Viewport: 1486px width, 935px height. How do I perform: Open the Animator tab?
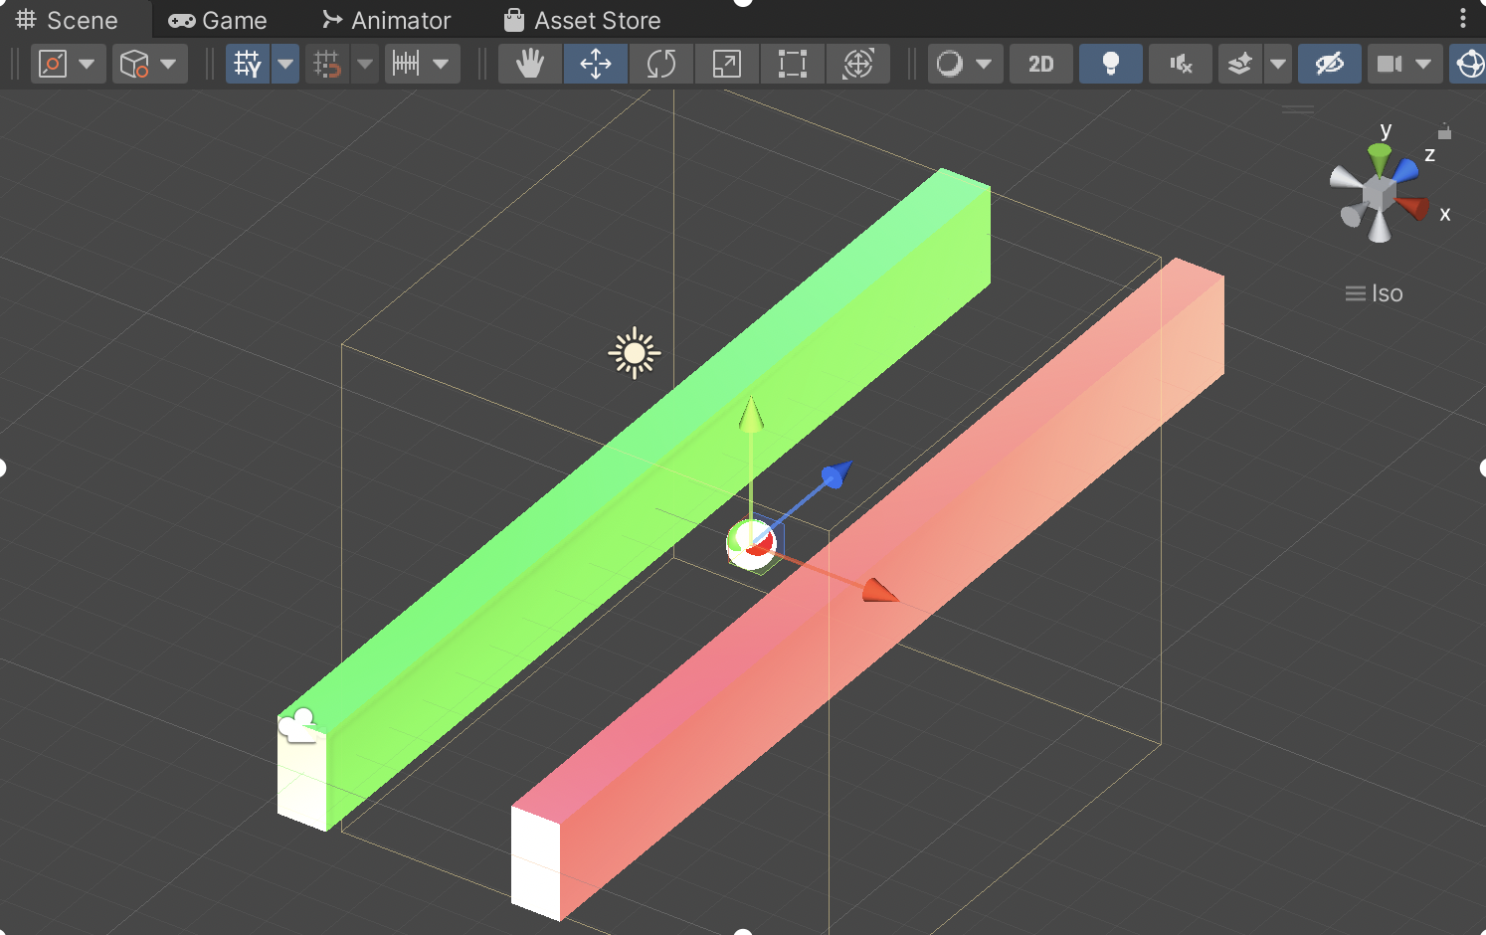(x=388, y=20)
